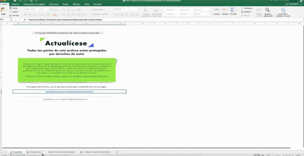Click the Pegar paste icon
This screenshot has height=156, width=304.
tap(3, 10)
